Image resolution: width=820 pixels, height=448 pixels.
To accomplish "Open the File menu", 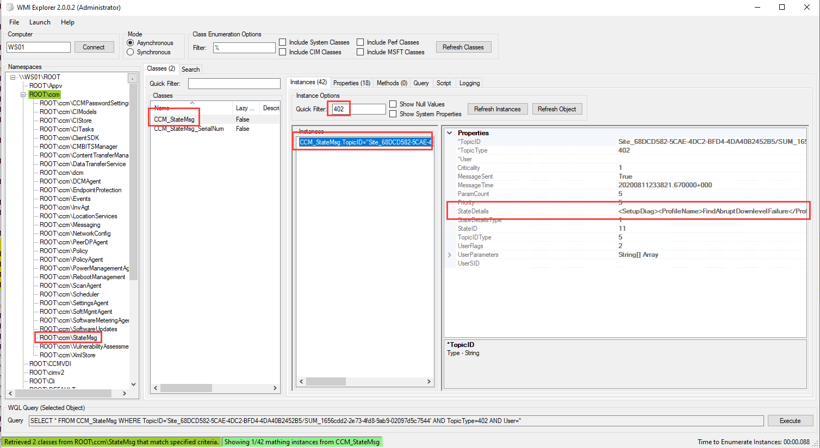I will tap(14, 22).
